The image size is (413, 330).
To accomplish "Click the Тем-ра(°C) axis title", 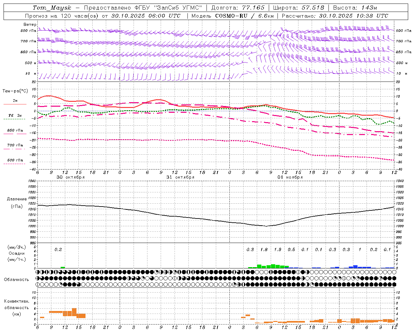I will [15, 91].
